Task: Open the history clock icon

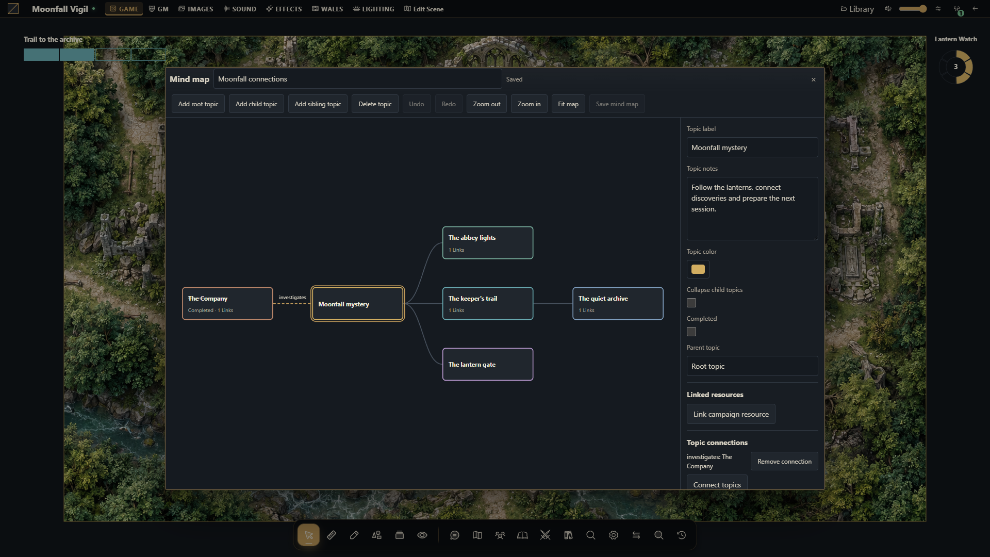Action: pos(682,535)
